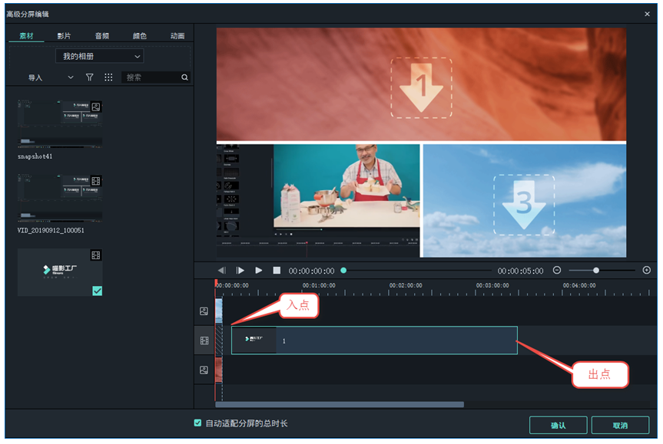Click the second track video icon
Screen dimensions: 663x444
pos(204,340)
